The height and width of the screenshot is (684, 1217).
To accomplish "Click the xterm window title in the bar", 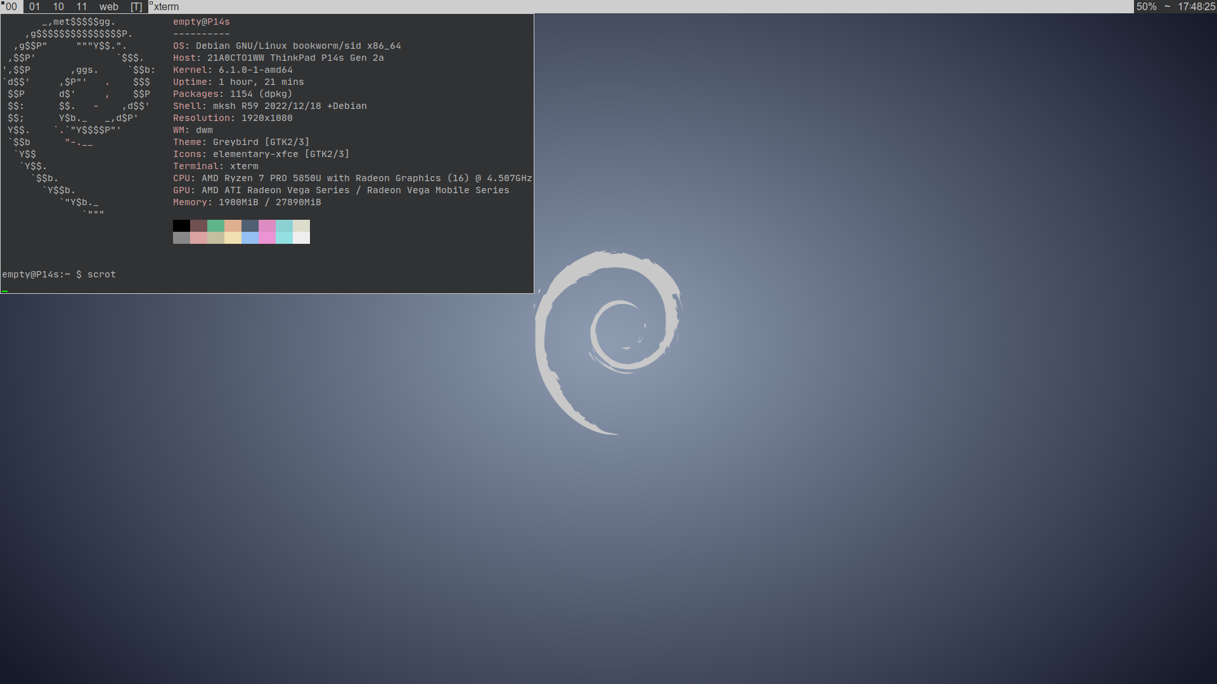I will (167, 6).
